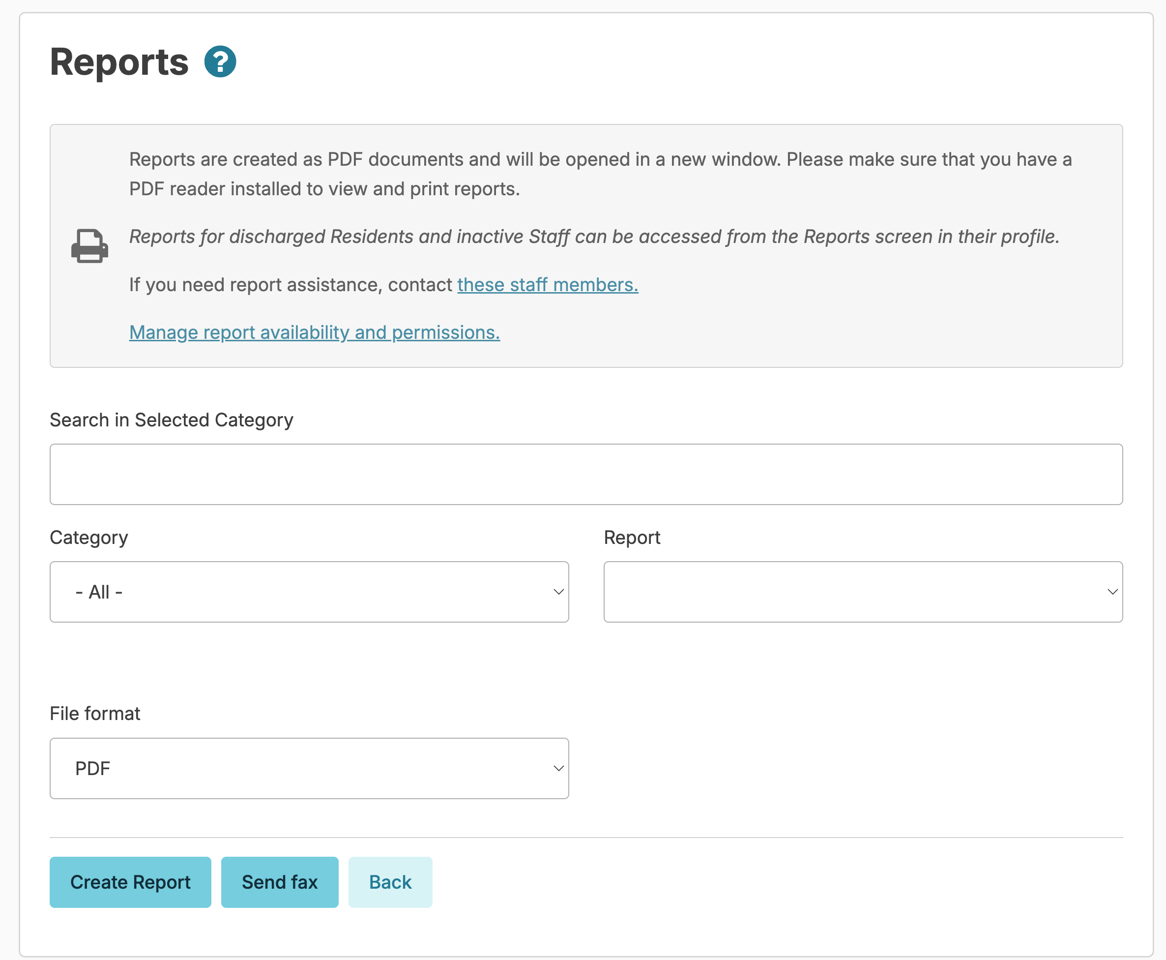Image resolution: width=1166 pixels, height=960 pixels.
Task: Open the 'these staff members' link
Action: [x=547, y=285]
